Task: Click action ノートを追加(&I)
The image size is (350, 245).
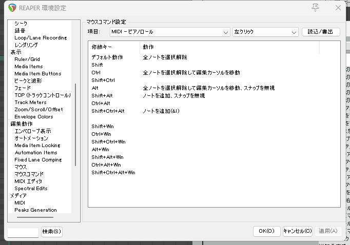Action: click(161, 111)
